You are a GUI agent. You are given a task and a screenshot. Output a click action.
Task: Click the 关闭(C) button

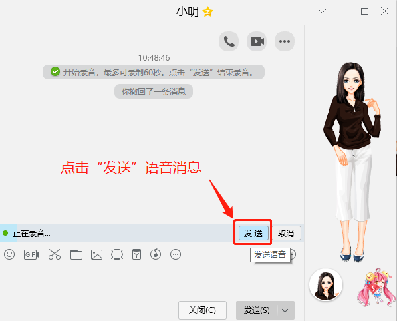click(x=203, y=310)
